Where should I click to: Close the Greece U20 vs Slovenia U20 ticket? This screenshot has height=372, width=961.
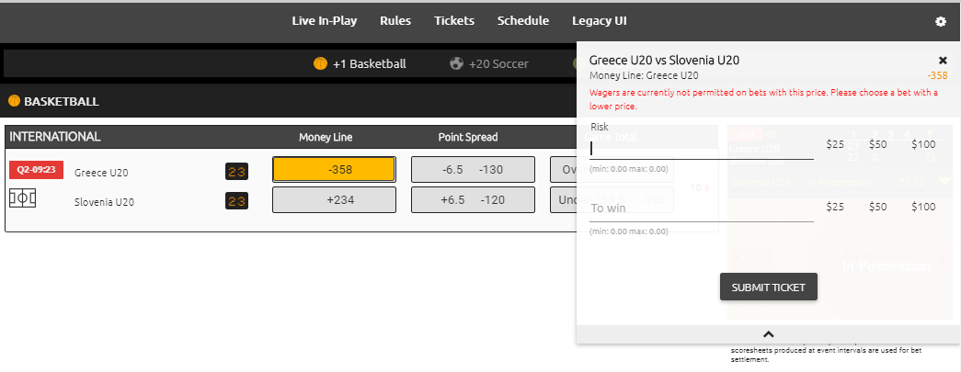943,61
